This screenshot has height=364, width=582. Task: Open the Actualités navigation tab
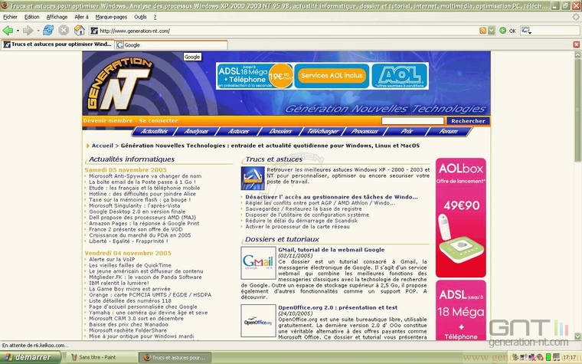pyautogui.click(x=154, y=131)
